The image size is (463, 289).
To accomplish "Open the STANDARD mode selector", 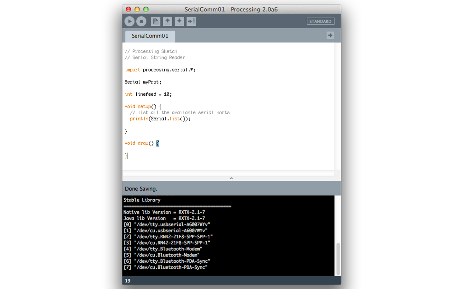I will pos(321,21).
